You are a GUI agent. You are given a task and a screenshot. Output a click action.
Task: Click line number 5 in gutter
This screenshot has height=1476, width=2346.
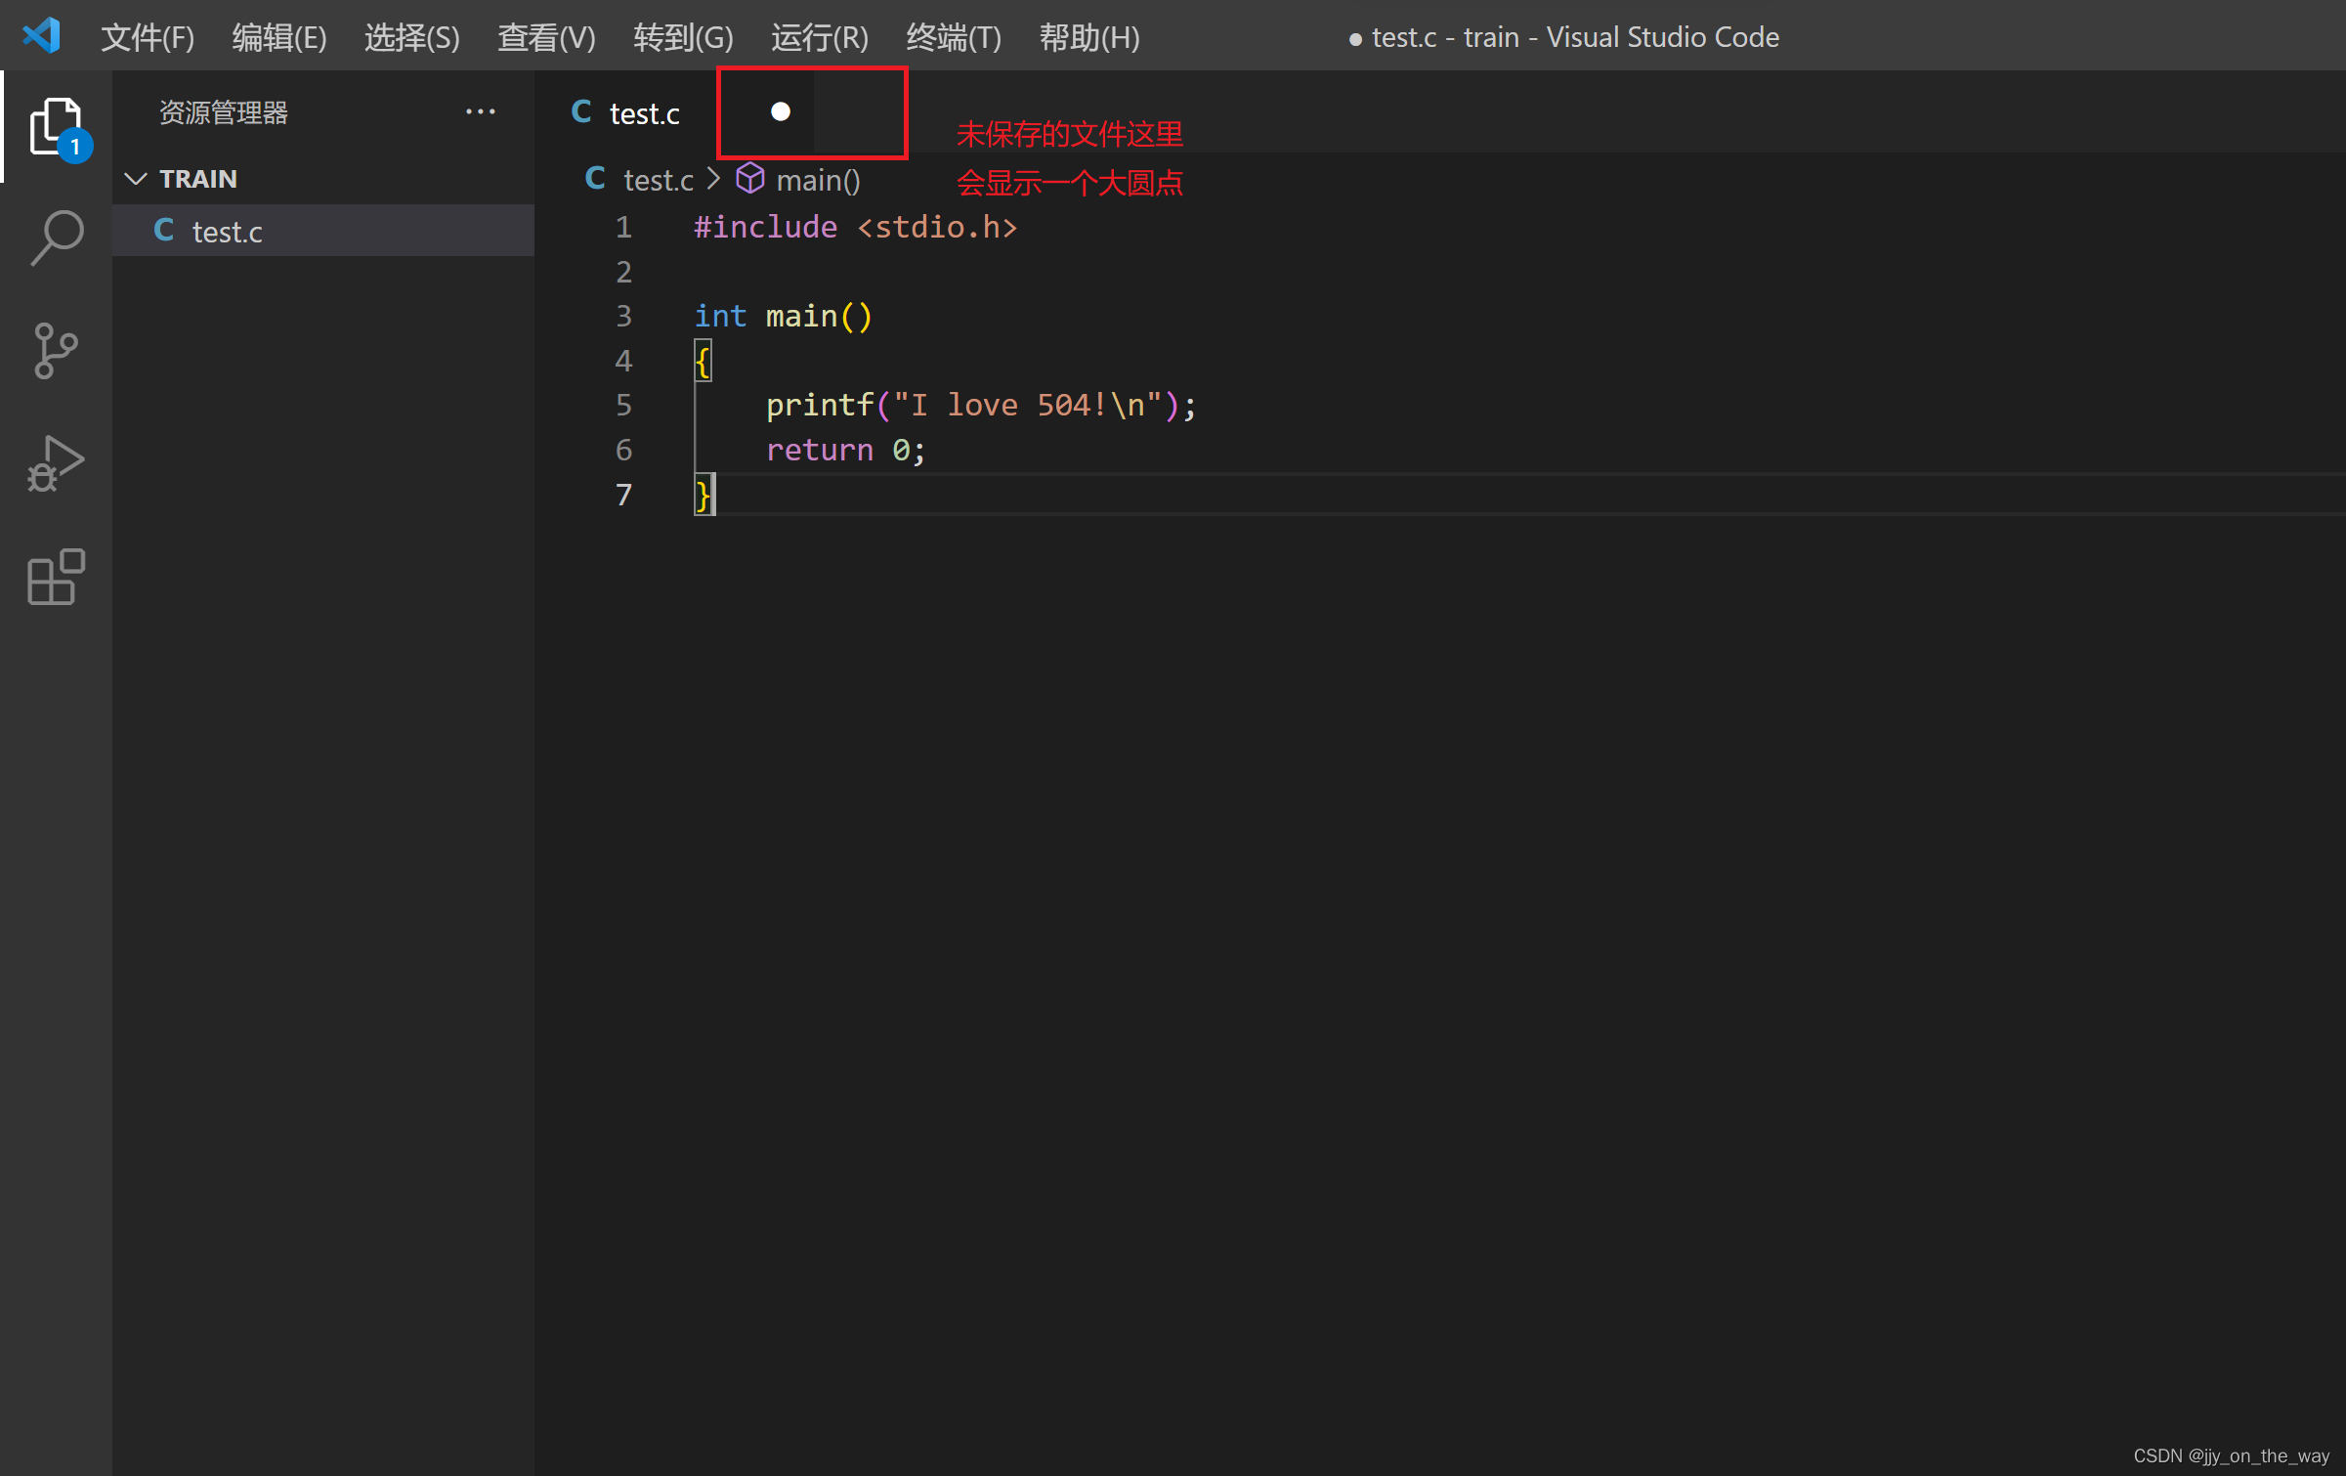pyautogui.click(x=623, y=405)
